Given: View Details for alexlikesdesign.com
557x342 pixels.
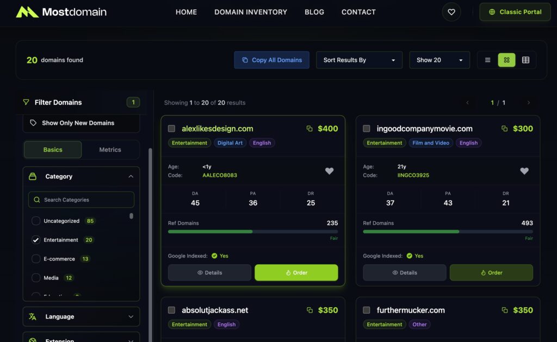Looking at the screenshot, I should tap(209, 273).
